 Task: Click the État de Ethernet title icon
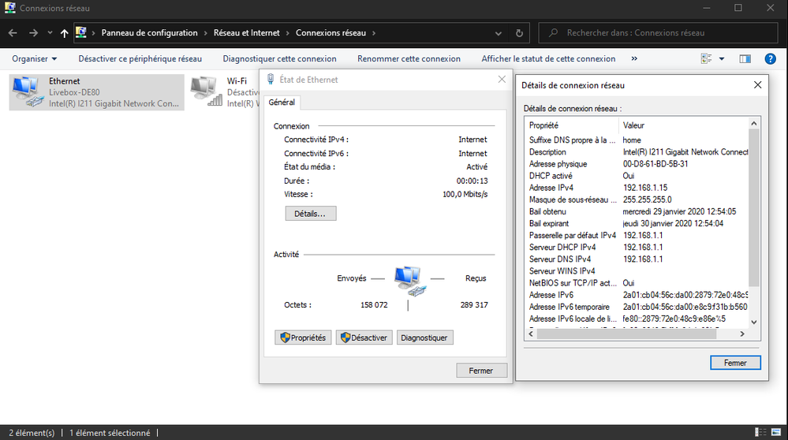pyautogui.click(x=271, y=80)
